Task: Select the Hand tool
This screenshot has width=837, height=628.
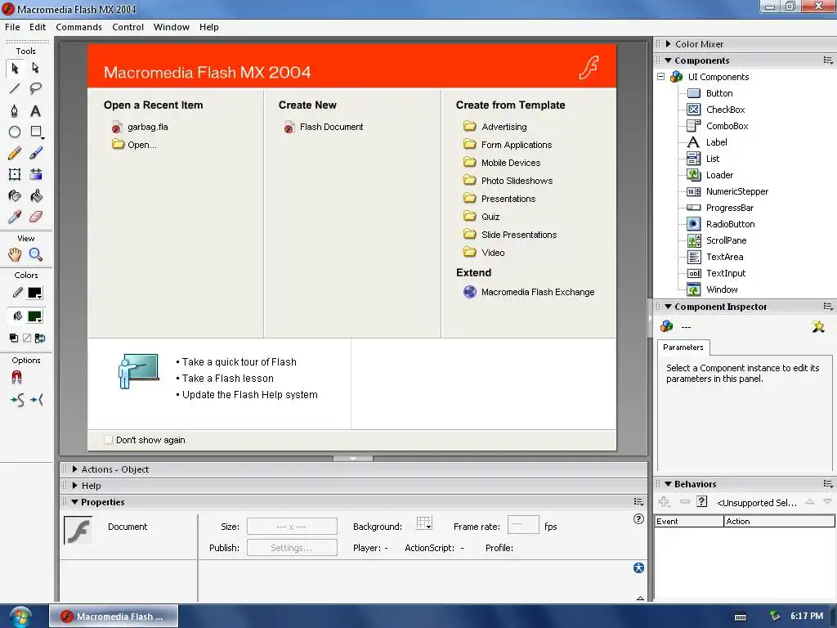Action: click(x=15, y=255)
